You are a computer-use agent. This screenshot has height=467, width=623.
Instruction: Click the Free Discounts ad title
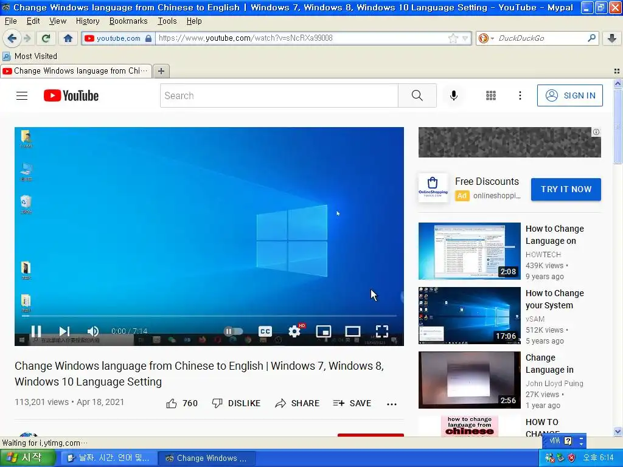(x=487, y=181)
